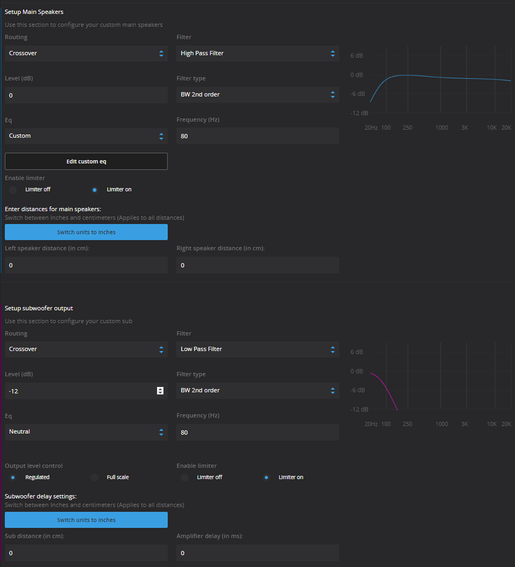Open the subwoofer Routing dropdown
Image resolution: width=515 pixels, height=567 pixels.
point(86,349)
